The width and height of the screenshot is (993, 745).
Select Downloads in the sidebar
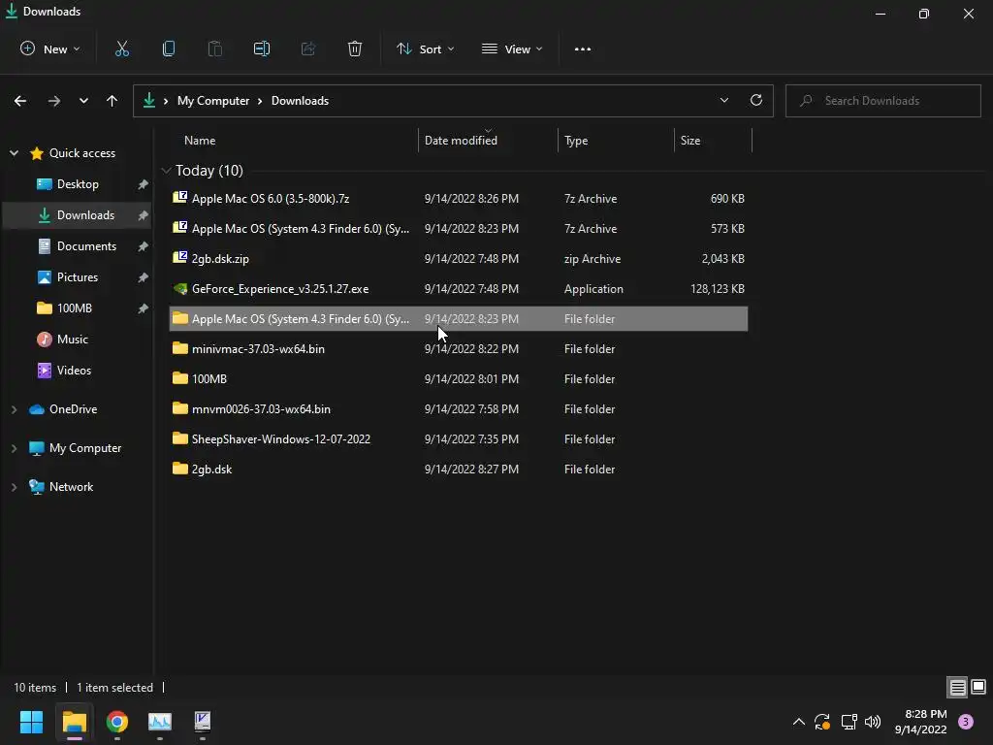pos(78,215)
